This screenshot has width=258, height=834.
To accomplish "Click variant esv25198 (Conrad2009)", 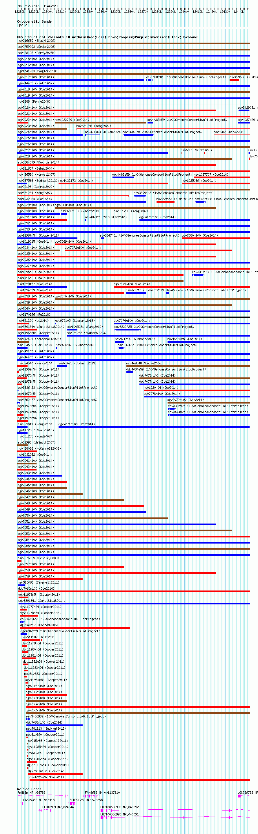I will [x=36, y=187].
